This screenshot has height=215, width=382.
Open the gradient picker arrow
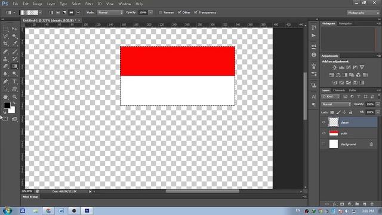point(40,13)
